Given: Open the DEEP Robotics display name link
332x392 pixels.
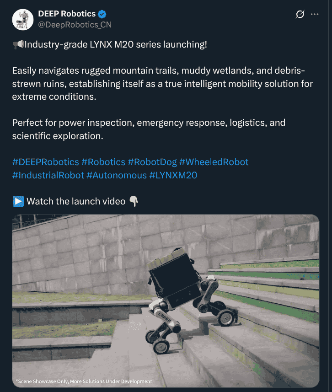Looking at the screenshot, I should click(67, 14).
